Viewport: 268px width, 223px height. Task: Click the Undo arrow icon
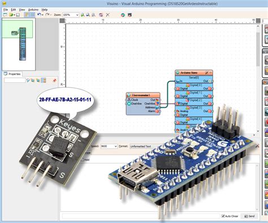click(39, 15)
